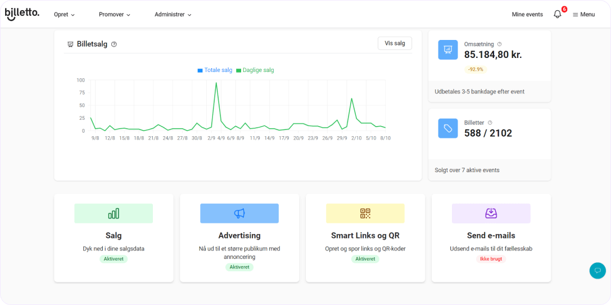Click the Billetto logo
The image size is (611, 305).
pos(22,14)
